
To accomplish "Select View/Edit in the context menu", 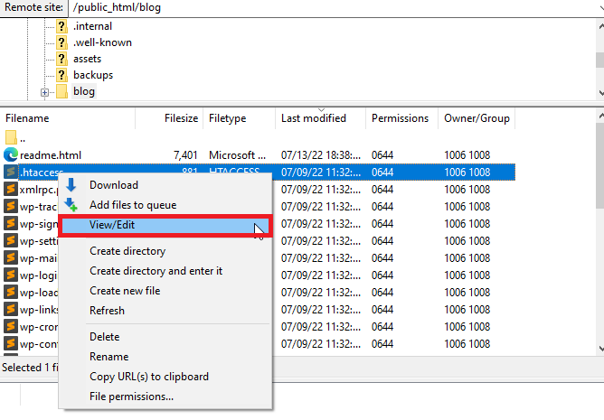I will (x=165, y=225).
